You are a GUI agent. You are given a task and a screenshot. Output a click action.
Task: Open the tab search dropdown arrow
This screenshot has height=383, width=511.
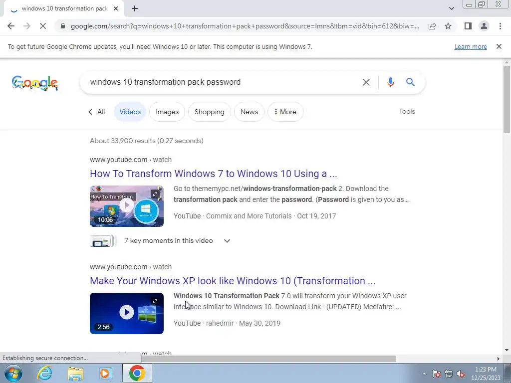(x=451, y=8)
